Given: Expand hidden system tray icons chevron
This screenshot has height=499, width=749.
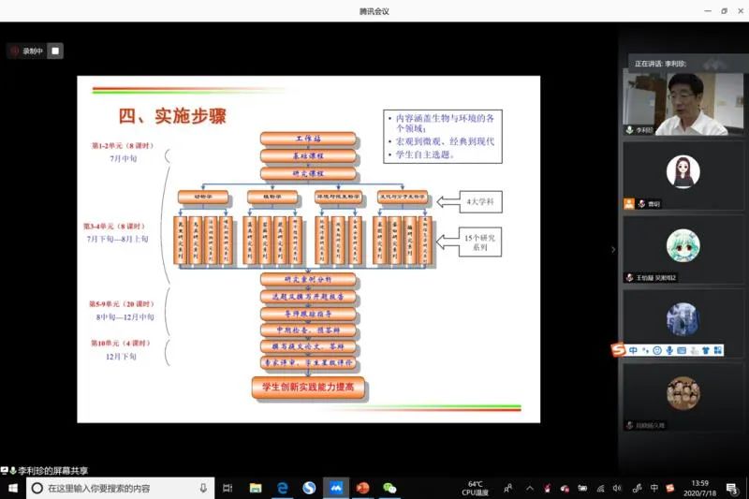Looking at the screenshot, I should point(529,488).
